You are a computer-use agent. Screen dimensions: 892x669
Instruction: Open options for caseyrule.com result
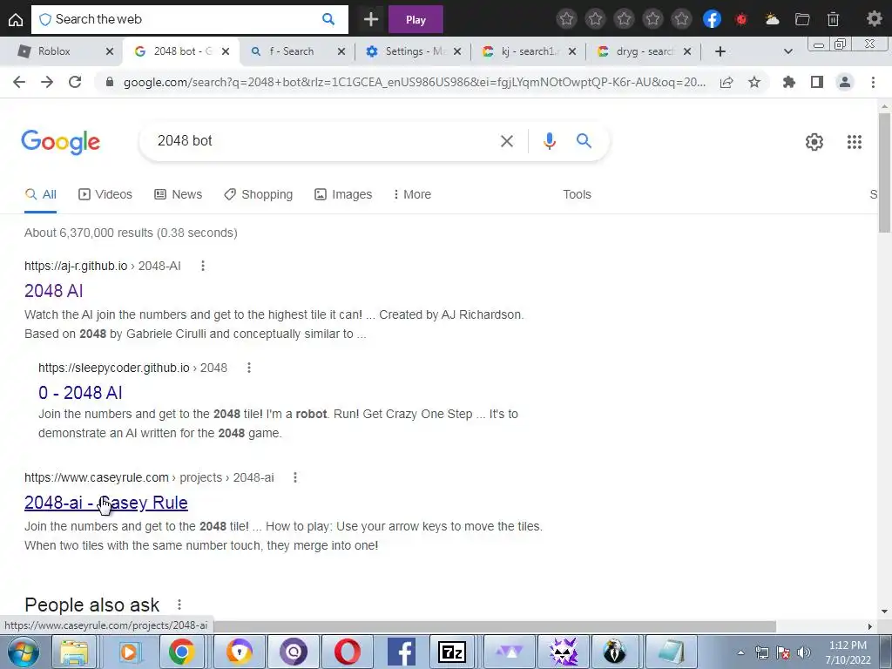tap(294, 477)
